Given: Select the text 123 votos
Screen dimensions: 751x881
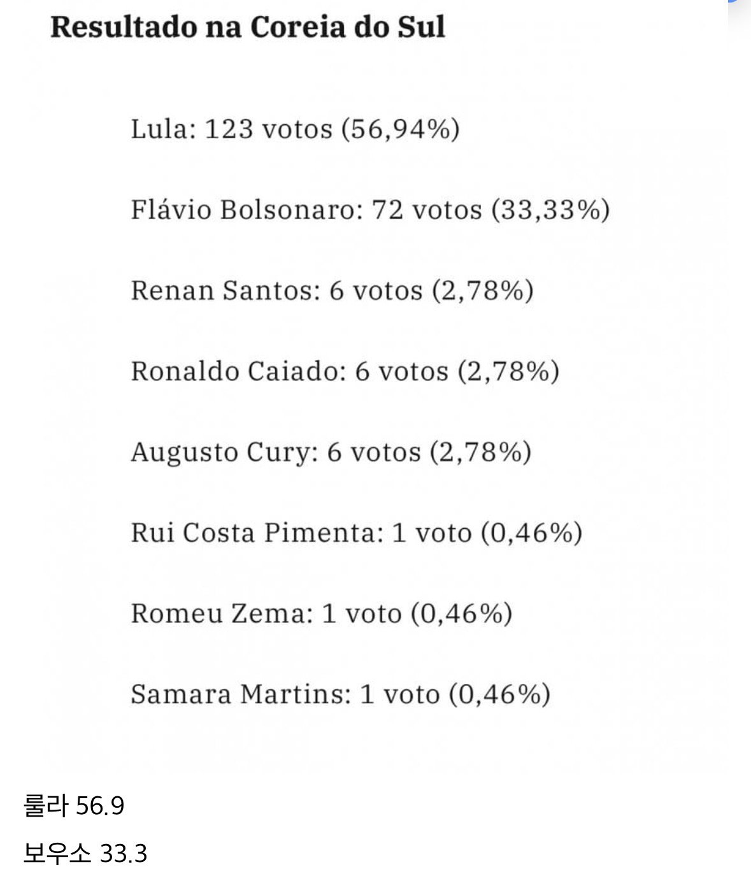Looking at the screenshot, I should [269, 129].
